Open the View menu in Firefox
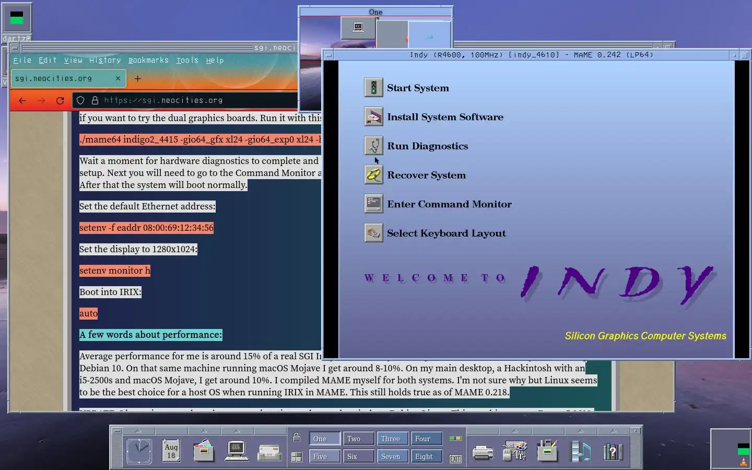Screen dimensions: 752x470 click(x=73, y=60)
